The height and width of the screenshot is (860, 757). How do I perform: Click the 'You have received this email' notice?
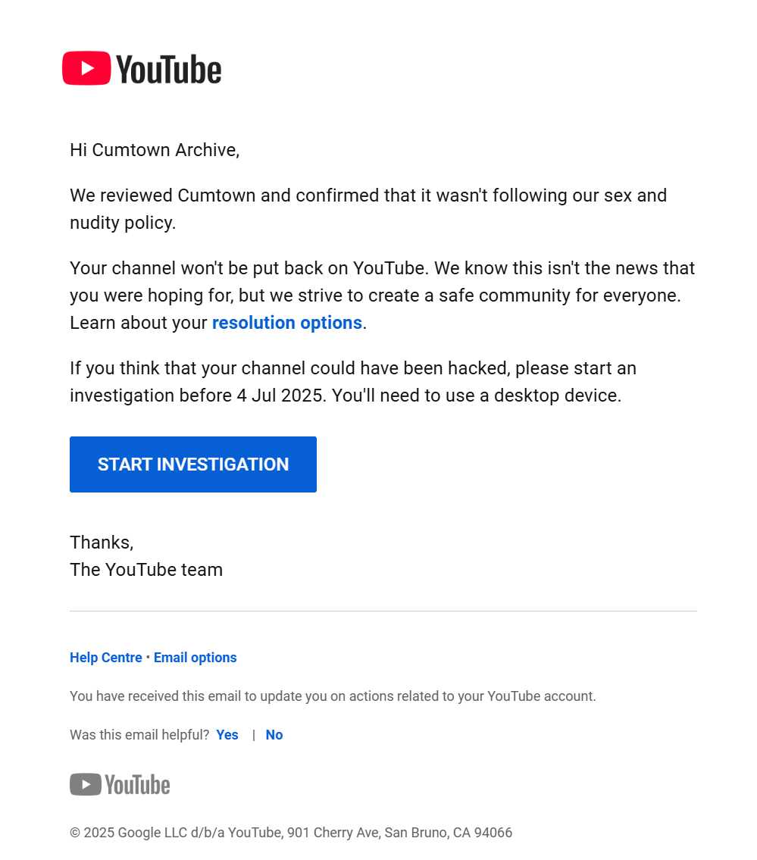point(333,696)
